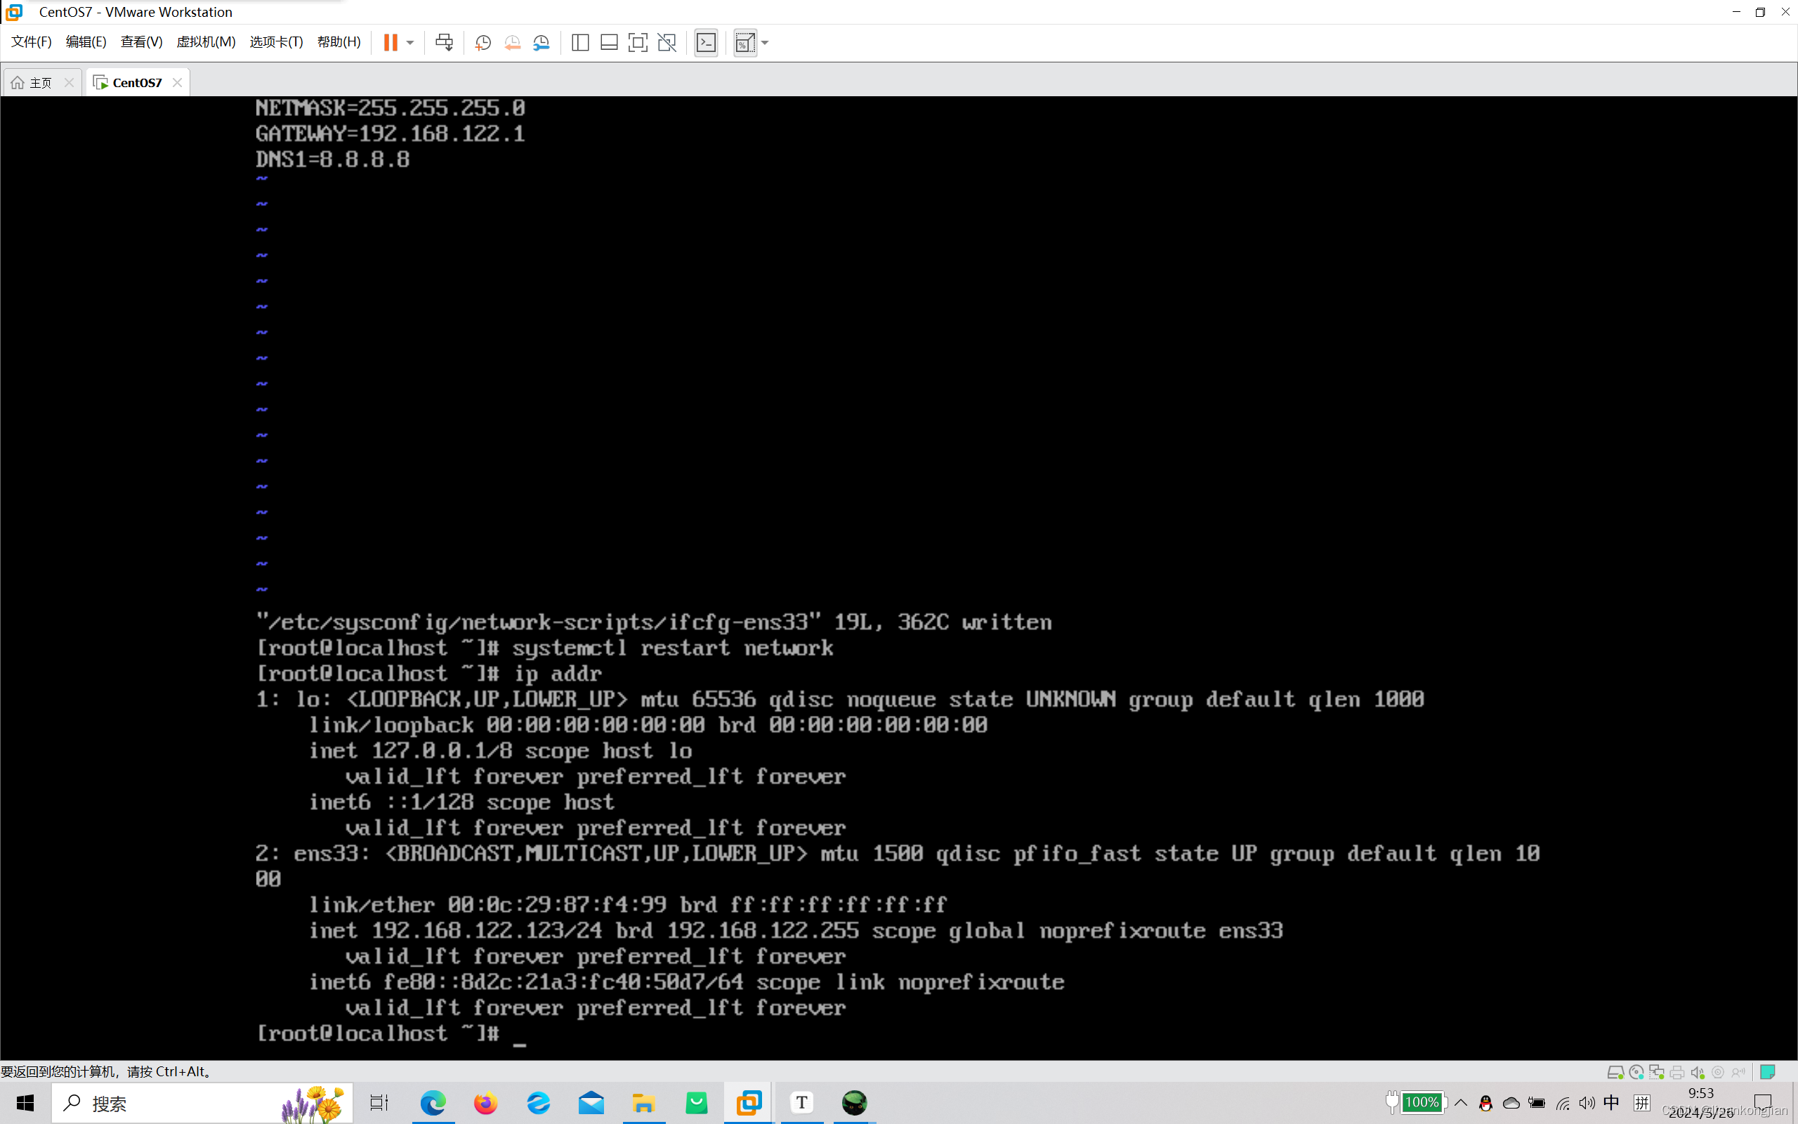
Task: Open the 虚拟机(M) menu
Action: pyautogui.click(x=206, y=41)
